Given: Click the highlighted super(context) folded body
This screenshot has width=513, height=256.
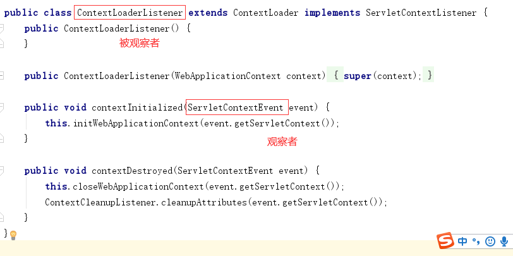Looking at the screenshot, I should pos(380,76).
